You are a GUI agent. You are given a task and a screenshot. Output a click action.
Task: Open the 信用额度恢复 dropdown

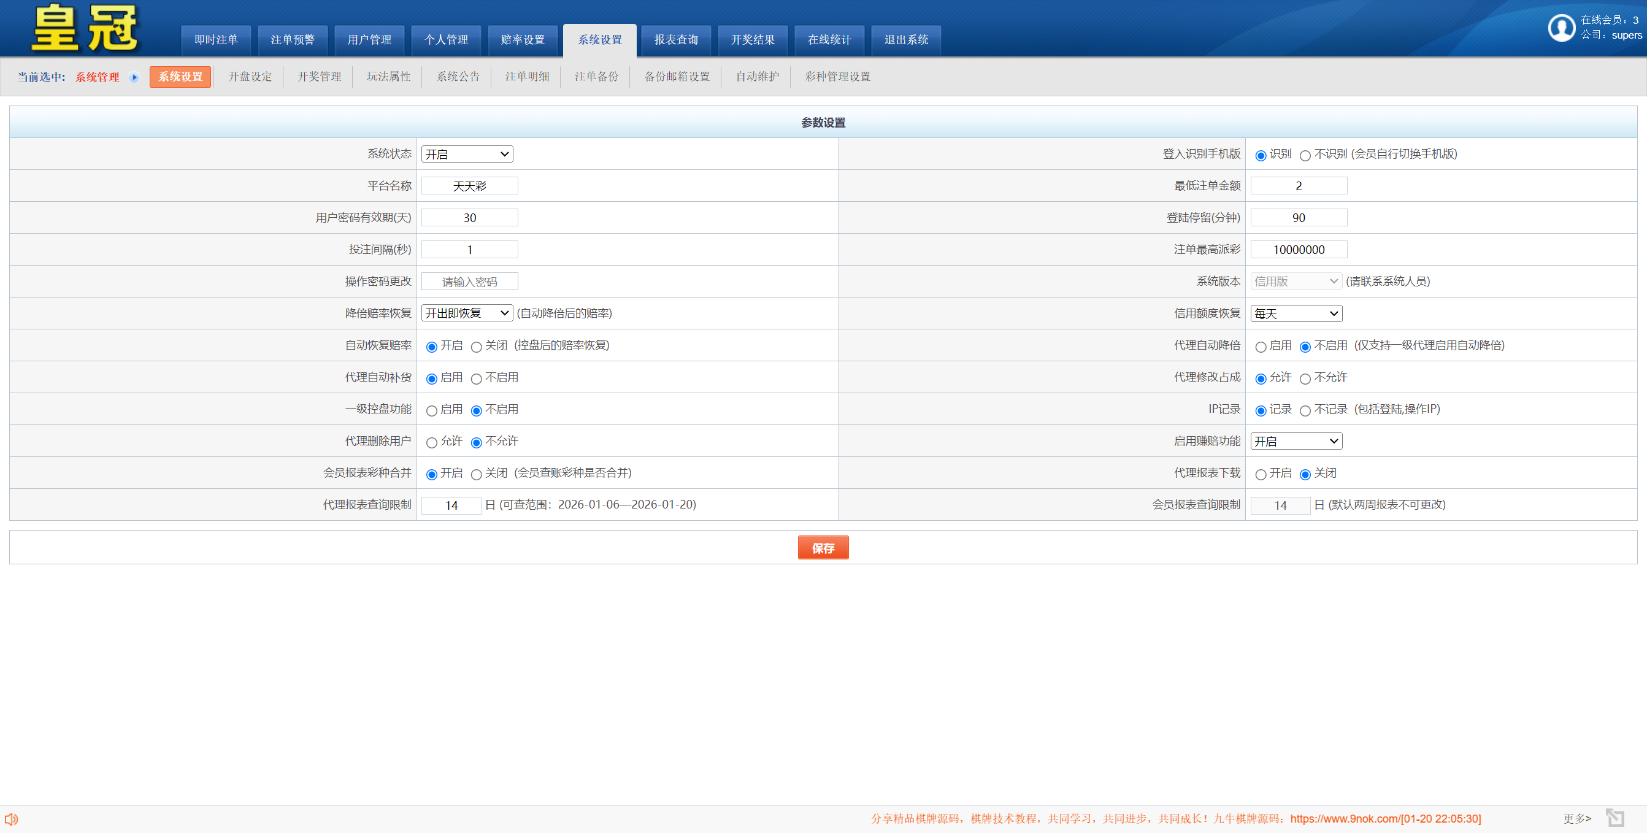1296,313
